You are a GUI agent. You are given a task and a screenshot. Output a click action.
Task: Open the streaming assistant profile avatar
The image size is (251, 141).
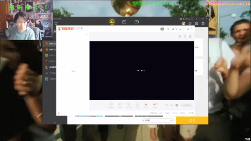coord(162,29)
